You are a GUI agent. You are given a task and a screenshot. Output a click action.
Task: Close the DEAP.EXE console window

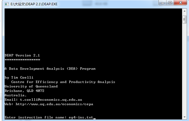pos(181,2)
